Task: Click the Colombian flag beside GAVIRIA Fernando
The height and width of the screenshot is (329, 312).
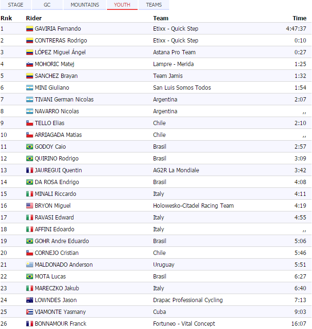Action: (x=29, y=29)
